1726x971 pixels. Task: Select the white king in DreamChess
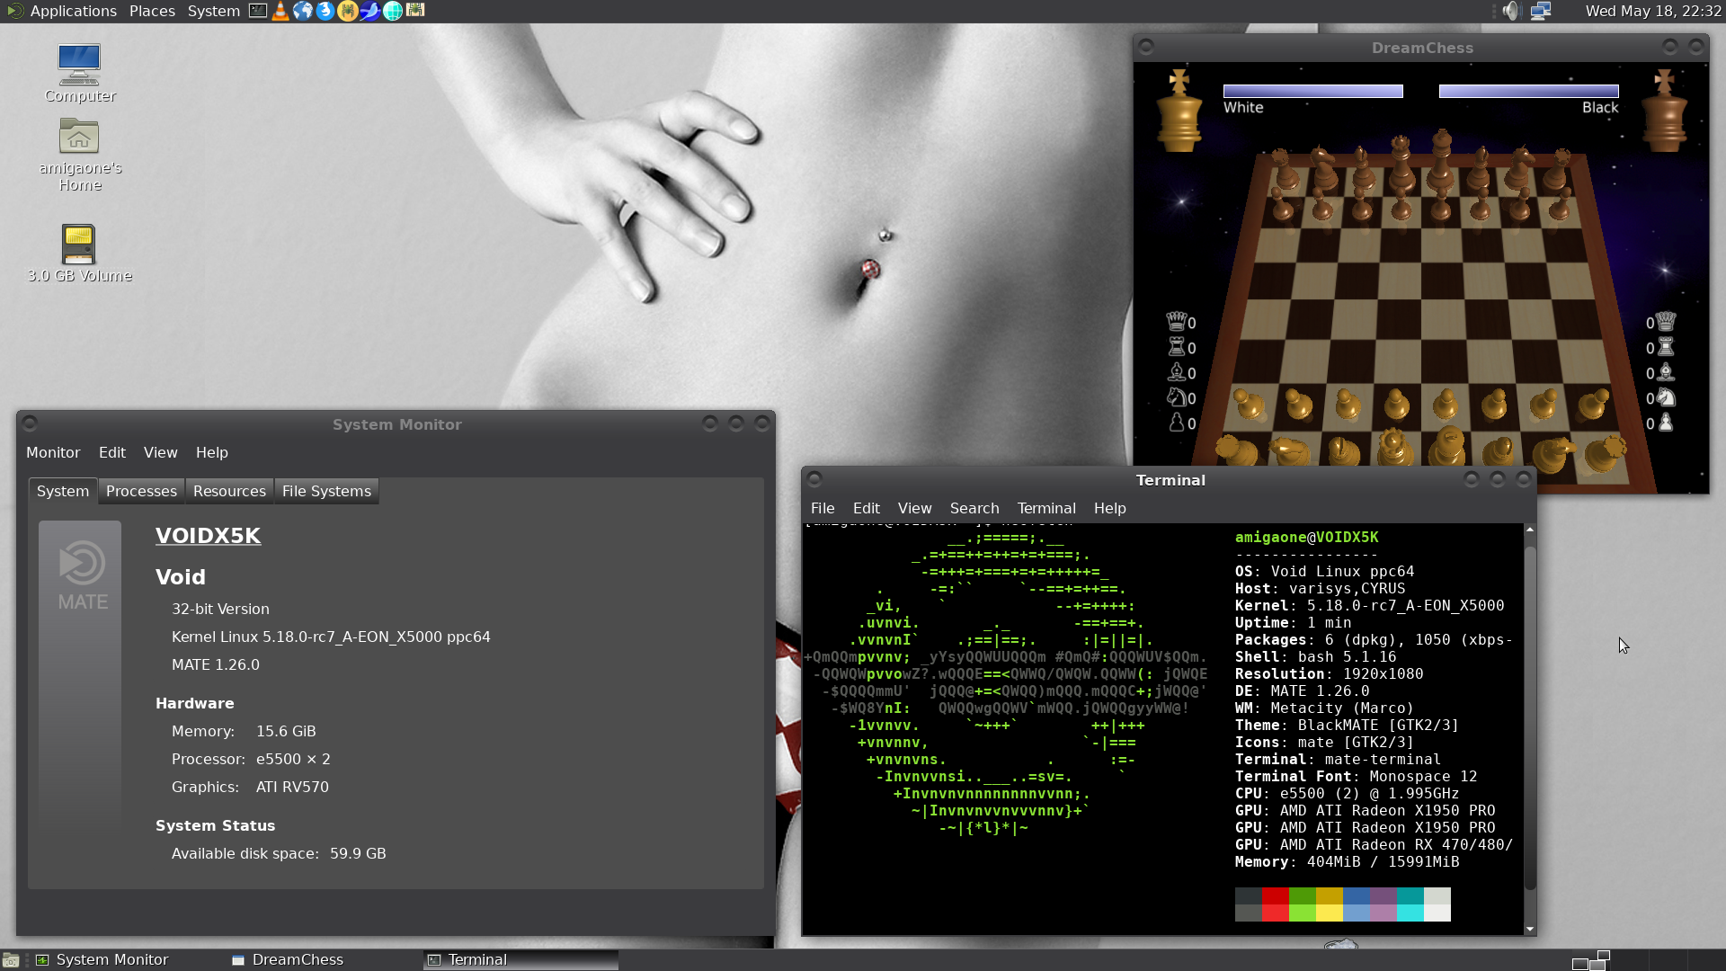[1448, 447]
